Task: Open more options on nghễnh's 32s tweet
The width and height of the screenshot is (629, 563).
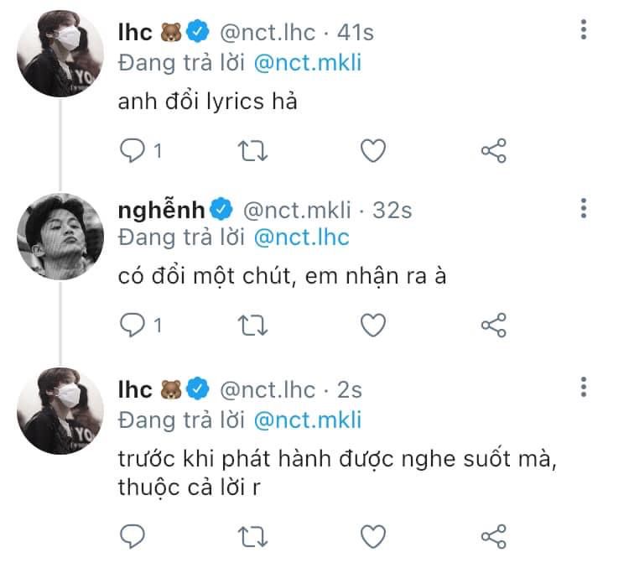Action: coord(584,208)
